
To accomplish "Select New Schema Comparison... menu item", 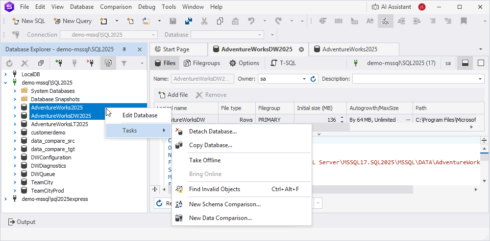I will point(242,204).
